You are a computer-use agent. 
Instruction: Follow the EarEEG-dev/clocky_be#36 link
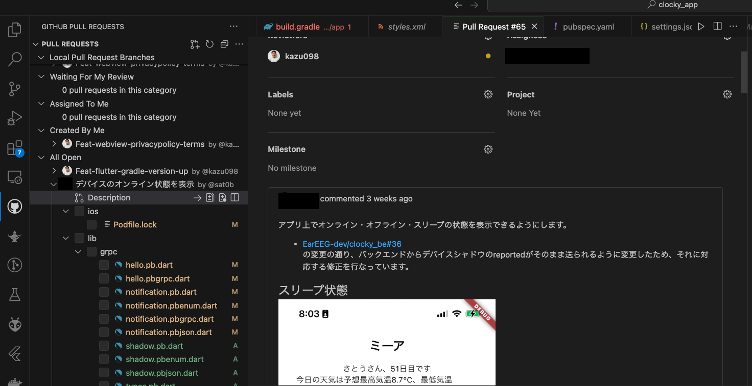click(352, 244)
